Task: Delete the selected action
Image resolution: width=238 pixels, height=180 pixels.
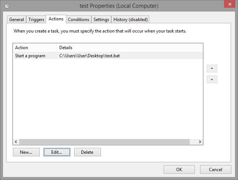Action: (87, 152)
